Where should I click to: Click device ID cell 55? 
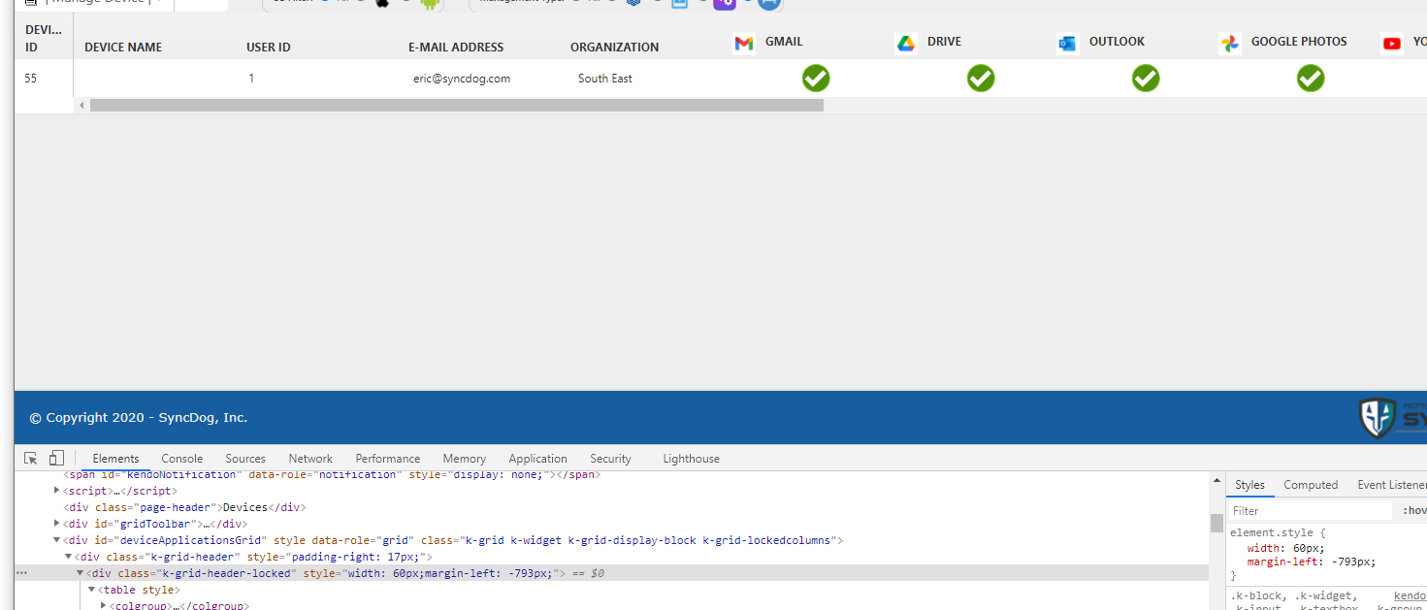click(31, 79)
